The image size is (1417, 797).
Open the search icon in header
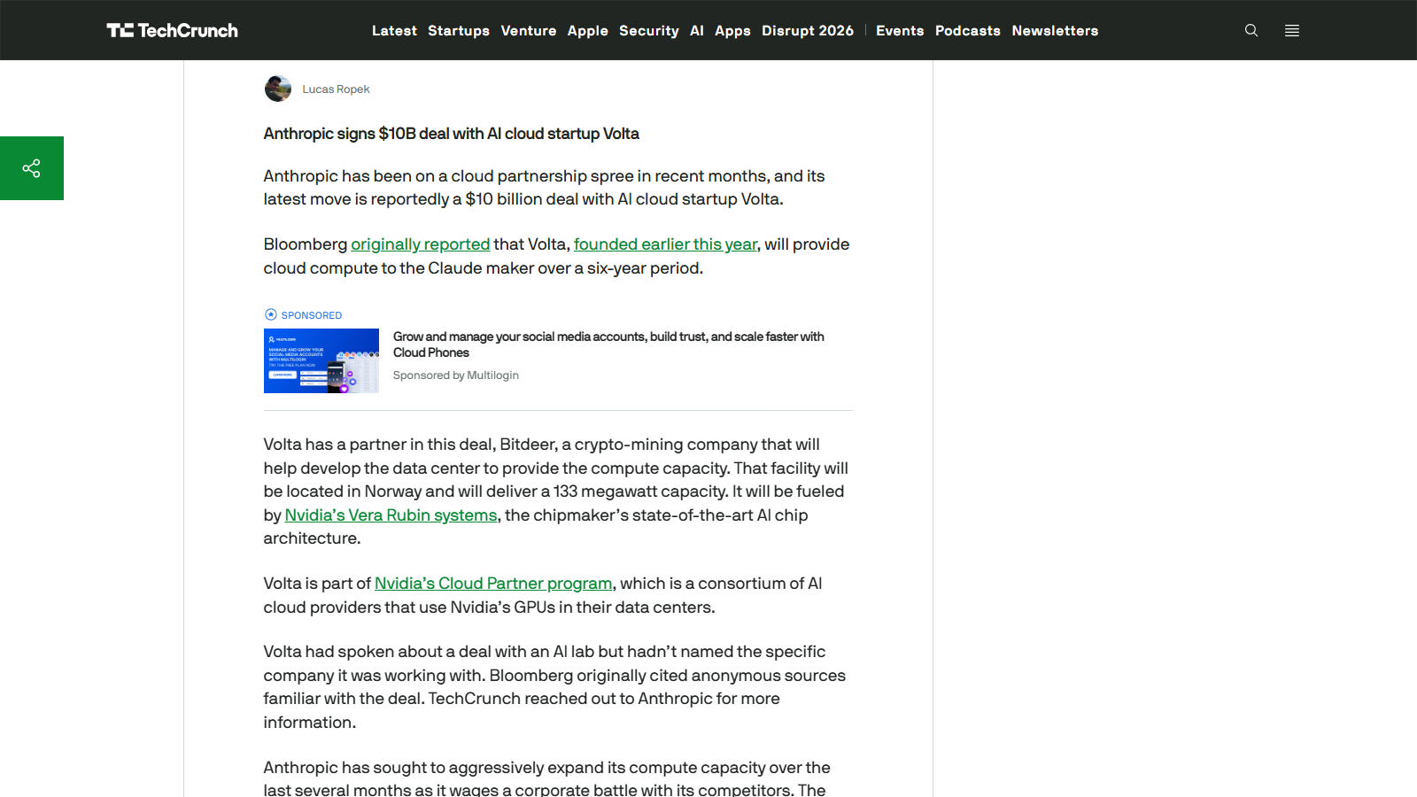click(1251, 30)
